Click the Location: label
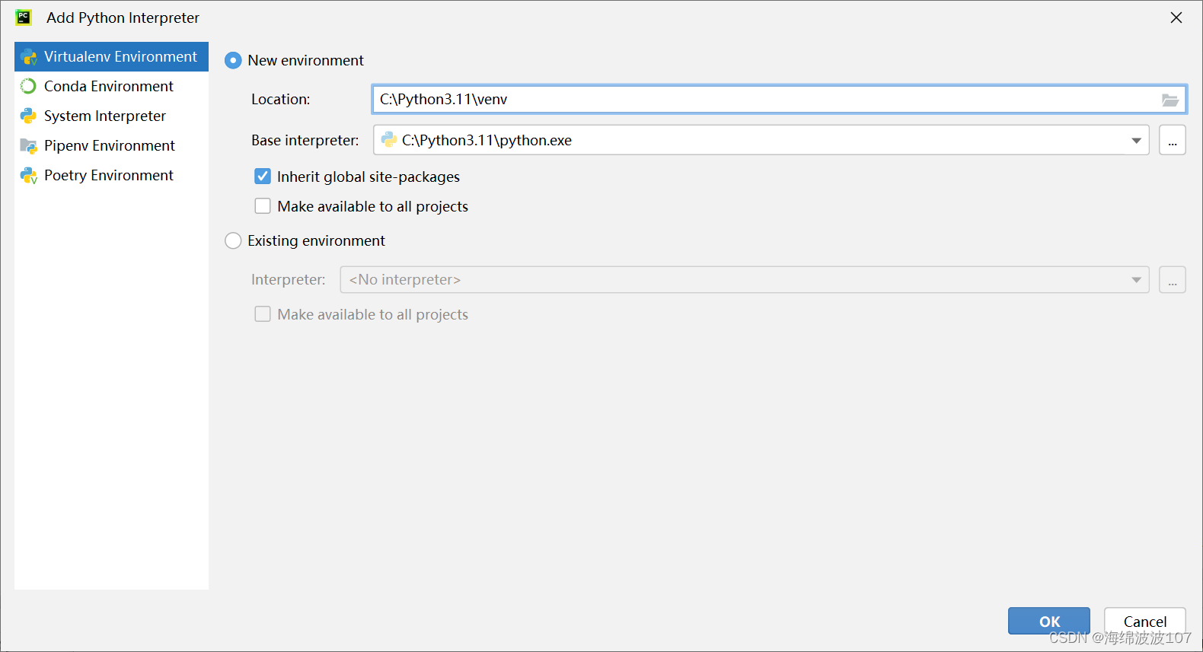 (x=281, y=99)
